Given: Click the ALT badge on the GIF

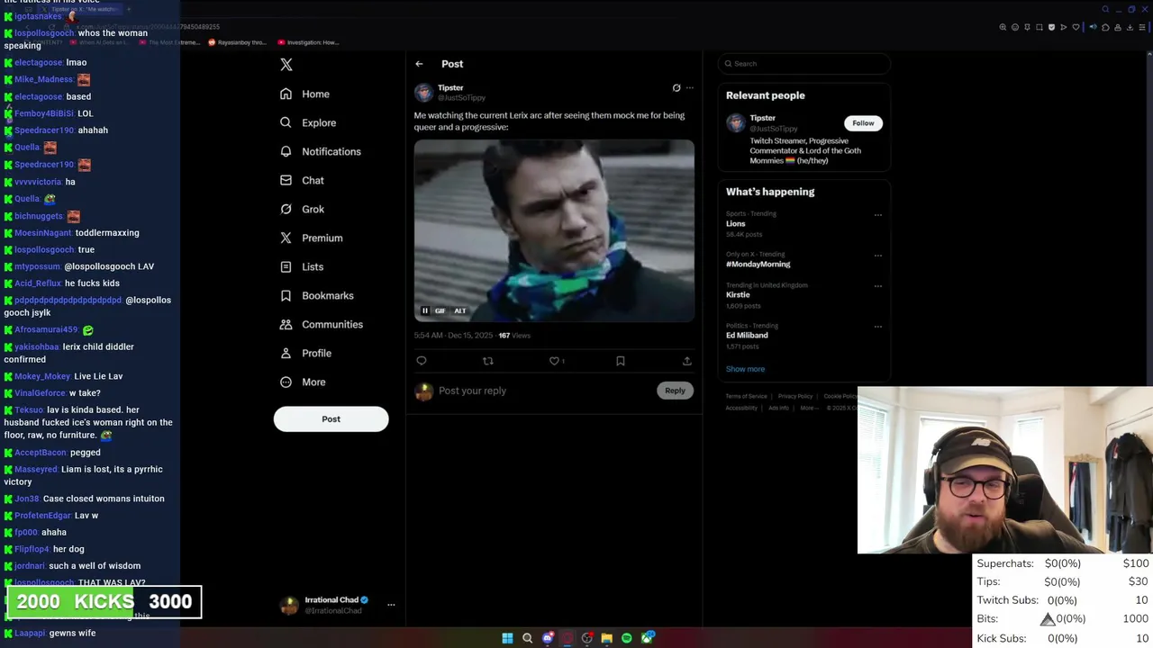Looking at the screenshot, I should (459, 310).
